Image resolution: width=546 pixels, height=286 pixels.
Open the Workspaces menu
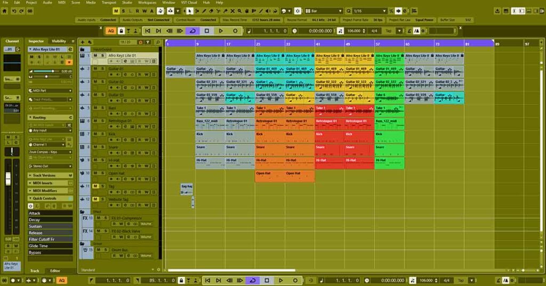(147, 3)
